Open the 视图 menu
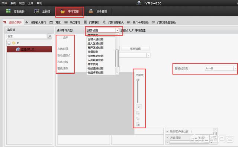Viewport: 238px width, 147px height. (x=22, y=3)
